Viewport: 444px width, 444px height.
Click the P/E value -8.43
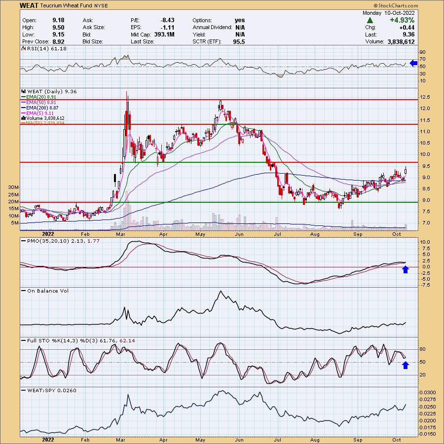point(167,20)
